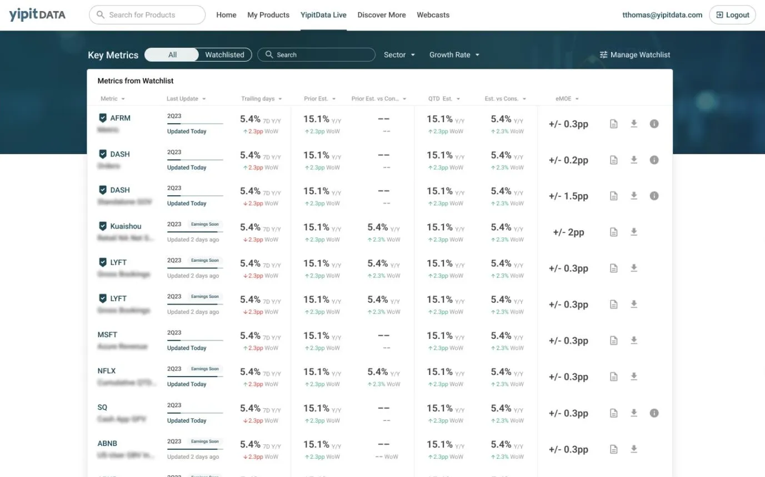
Task: Download the MSFT metric data
Action: (634, 341)
